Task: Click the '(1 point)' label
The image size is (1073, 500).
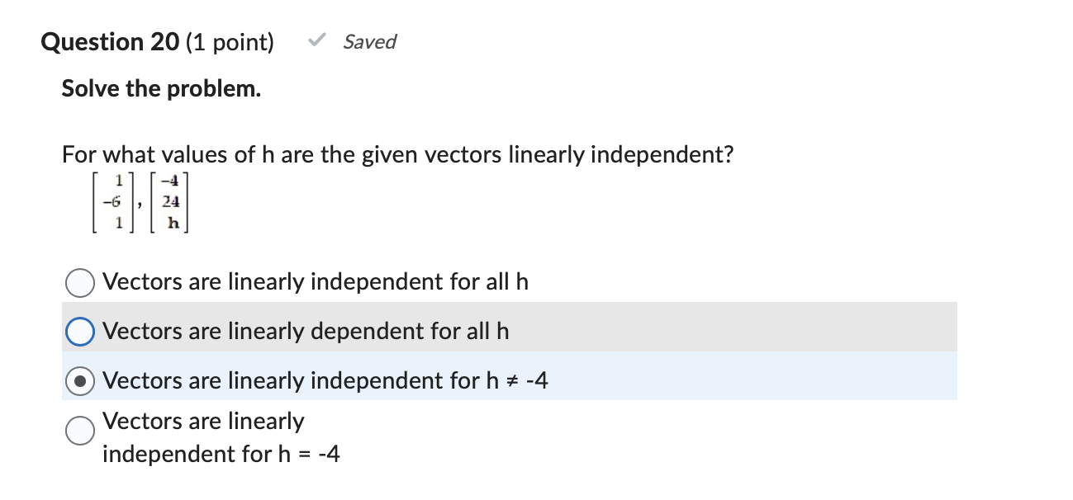Action: coord(226,42)
